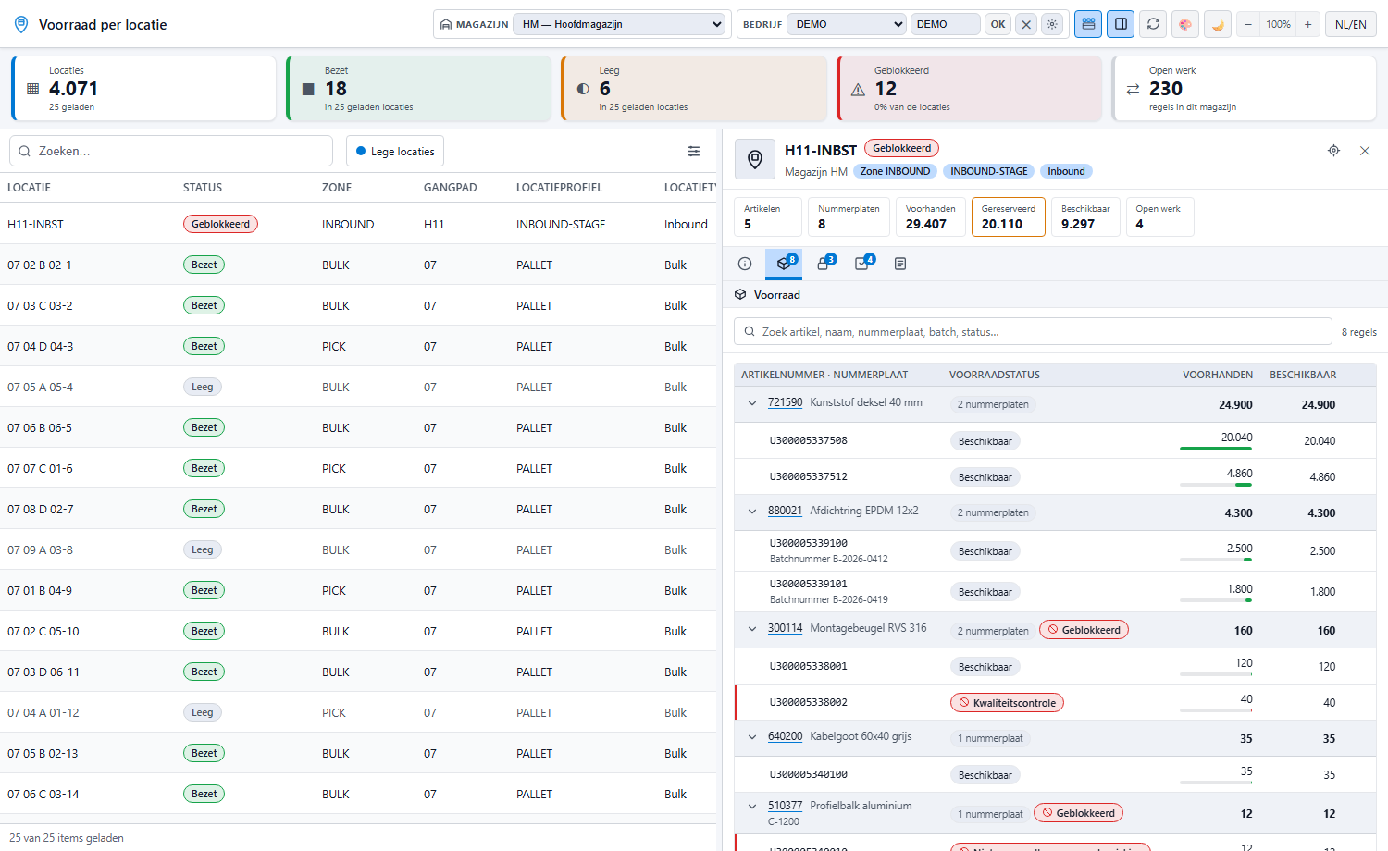Toggle the moon dark mode icon
1388x851 pixels.
click(1218, 24)
